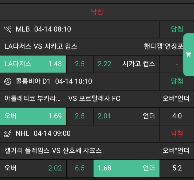Select 오버 2.02 for the NHL game
This screenshot has height=180, width=194.
(x=33, y=168)
